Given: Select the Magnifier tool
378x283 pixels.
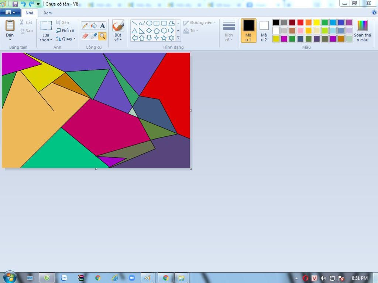Looking at the screenshot, I should tap(103, 36).
